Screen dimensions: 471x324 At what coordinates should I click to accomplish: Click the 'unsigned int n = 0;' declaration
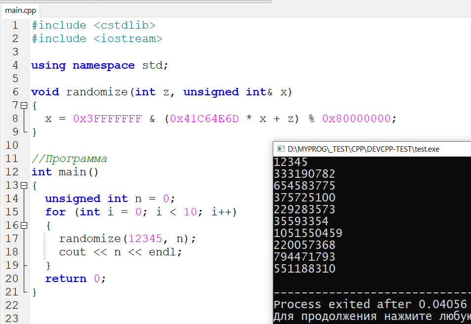tap(110, 199)
